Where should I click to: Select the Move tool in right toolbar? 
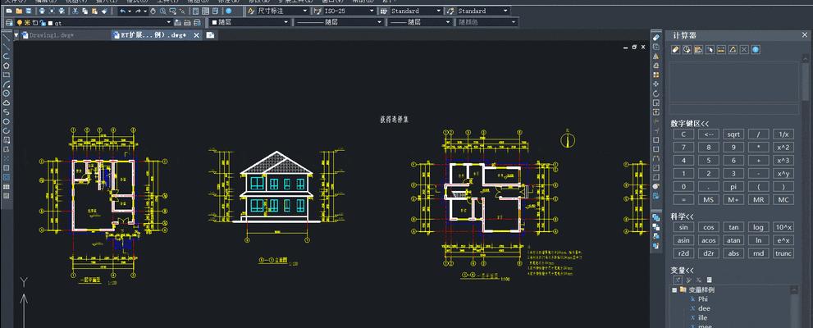[656, 84]
